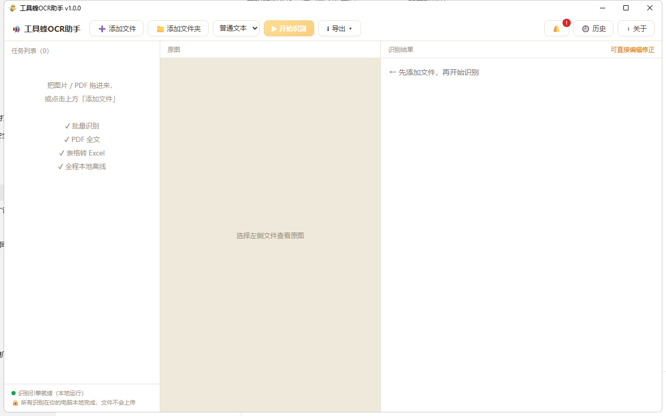Click the bee logo beside 工具蜂OCR助手

tap(17, 29)
